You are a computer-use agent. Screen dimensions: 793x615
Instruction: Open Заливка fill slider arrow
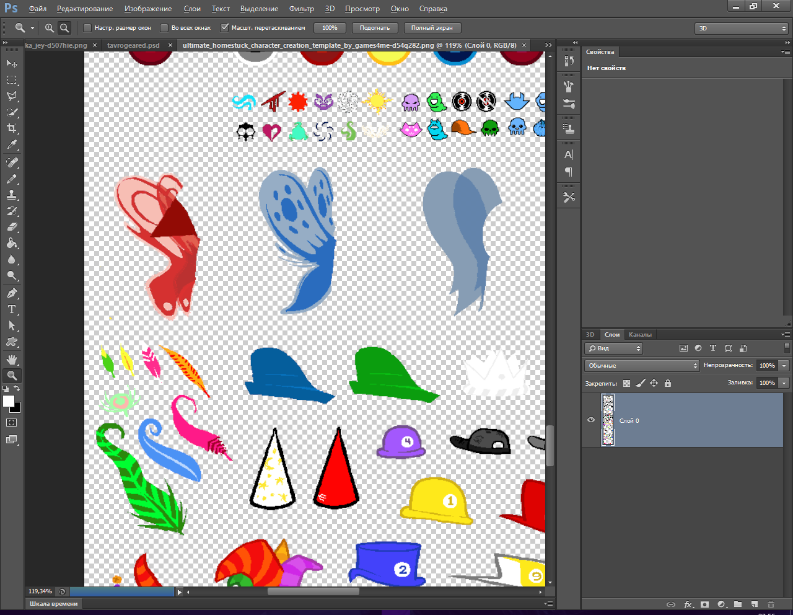[784, 383]
